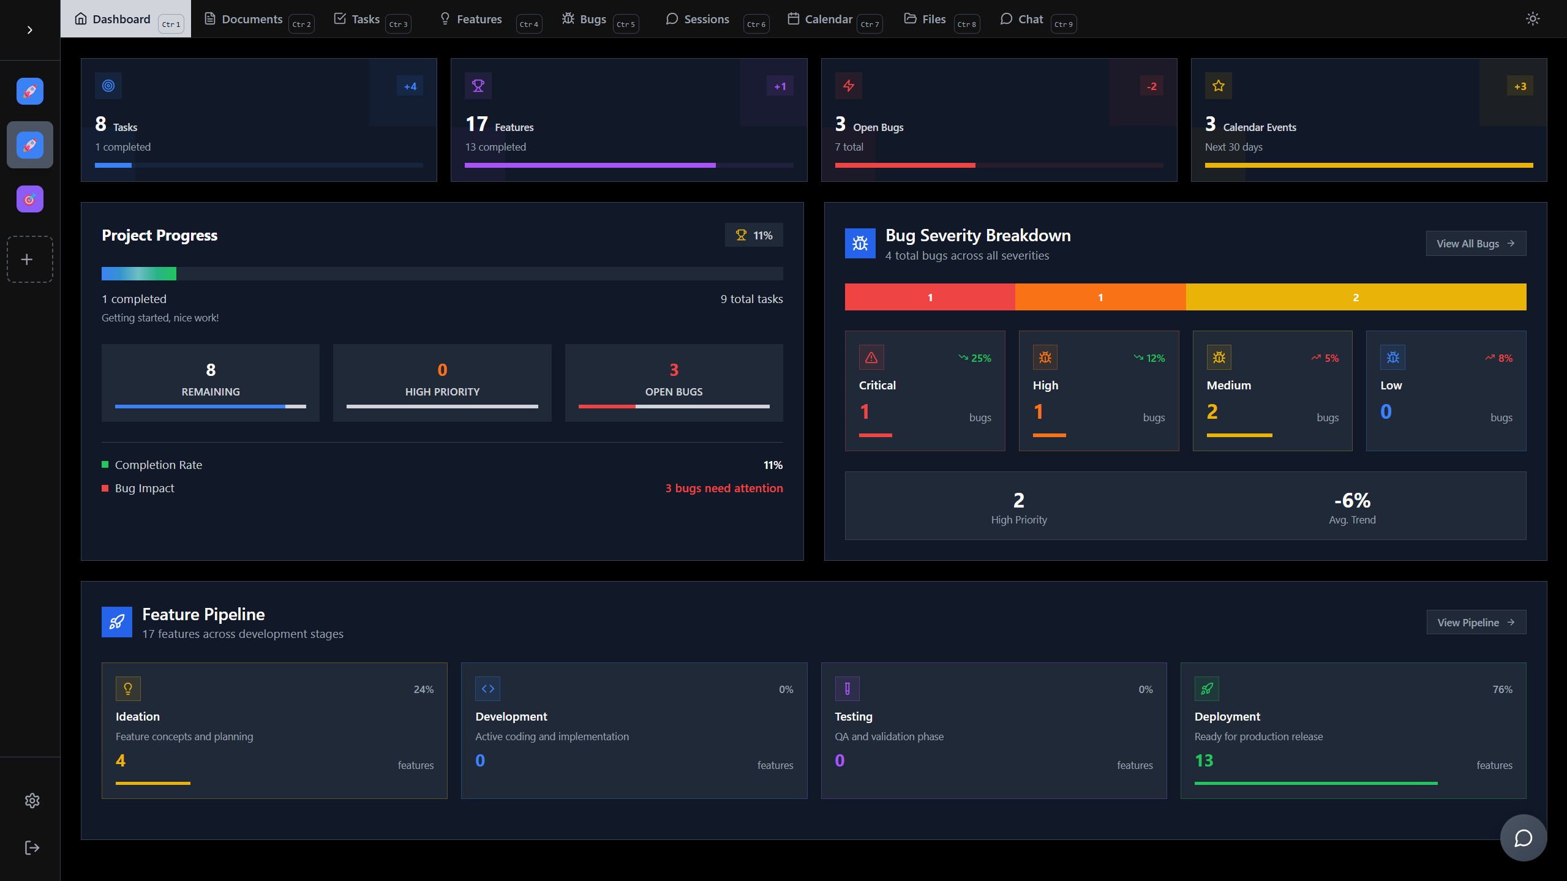
Task: Switch to the Documents tab
Action: [x=252, y=19]
